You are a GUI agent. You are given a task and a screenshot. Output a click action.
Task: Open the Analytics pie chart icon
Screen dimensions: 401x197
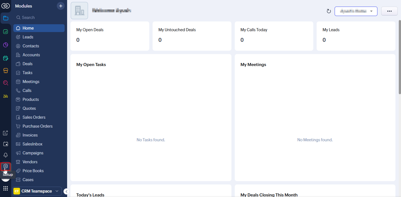point(6,45)
